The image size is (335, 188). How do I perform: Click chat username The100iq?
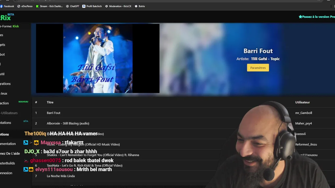pos(35,134)
